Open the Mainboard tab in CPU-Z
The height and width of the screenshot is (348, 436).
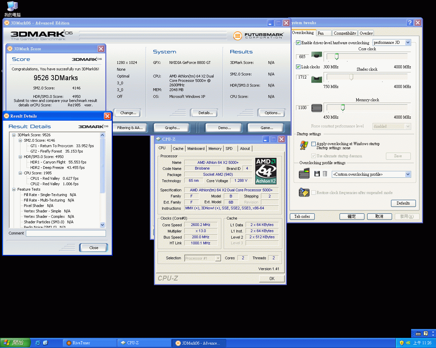tap(196, 149)
